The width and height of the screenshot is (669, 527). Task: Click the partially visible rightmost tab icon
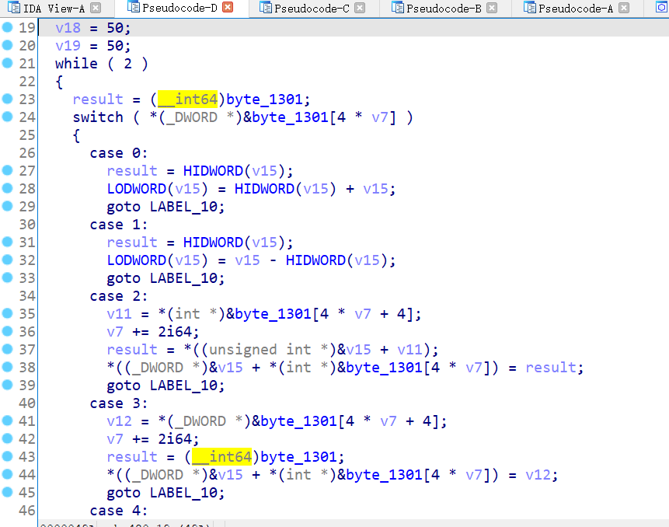662,7
